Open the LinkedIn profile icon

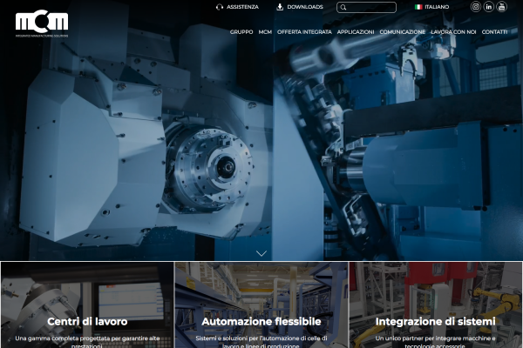pyautogui.click(x=488, y=7)
